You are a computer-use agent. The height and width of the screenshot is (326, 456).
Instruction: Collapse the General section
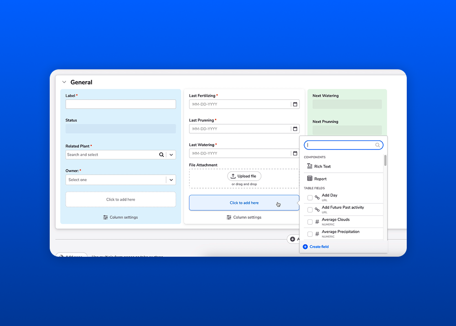pyautogui.click(x=64, y=82)
